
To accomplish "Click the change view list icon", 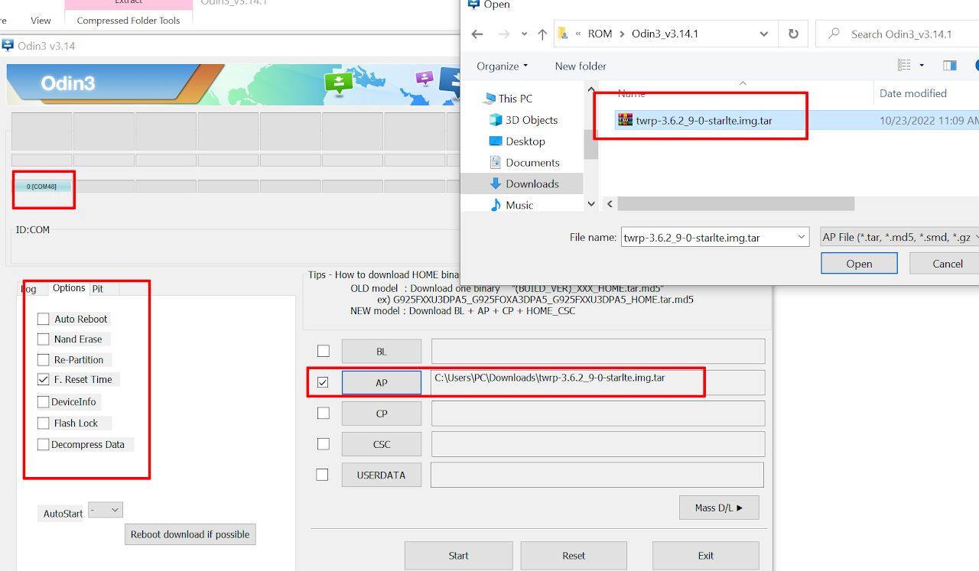I will pyautogui.click(x=904, y=66).
